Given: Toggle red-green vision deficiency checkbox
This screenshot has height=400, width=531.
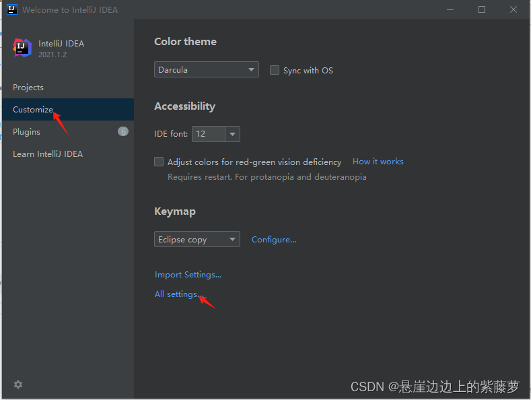Looking at the screenshot, I should point(159,162).
